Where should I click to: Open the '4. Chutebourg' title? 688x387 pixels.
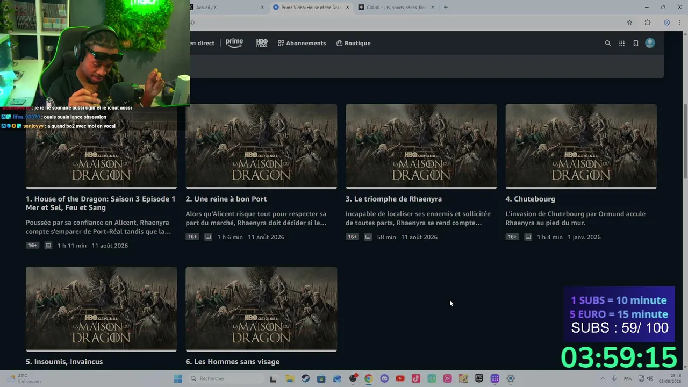[530, 199]
